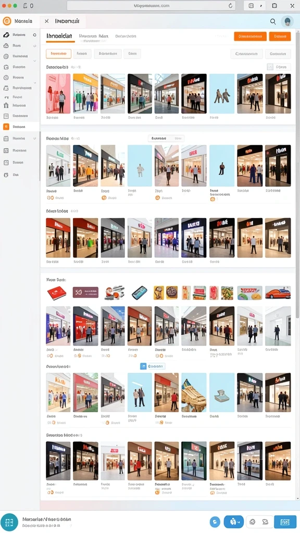Open search with the magnifier icon
Viewport: 300px width, 533px height.
273,21
